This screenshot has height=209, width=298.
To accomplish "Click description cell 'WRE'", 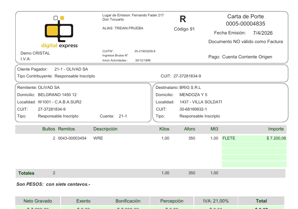I will [x=98, y=138].
